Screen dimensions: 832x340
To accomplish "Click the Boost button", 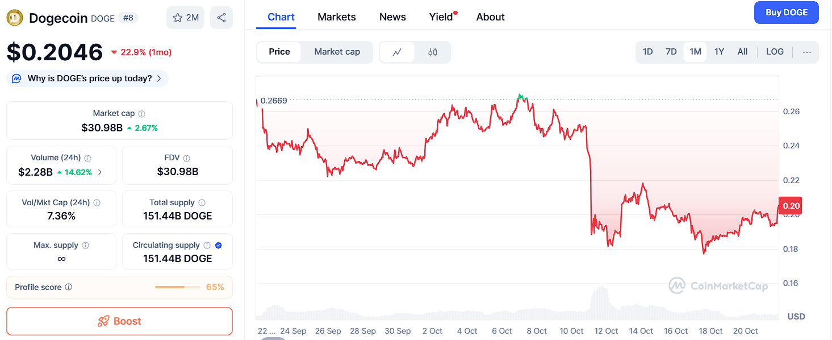I will [119, 321].
